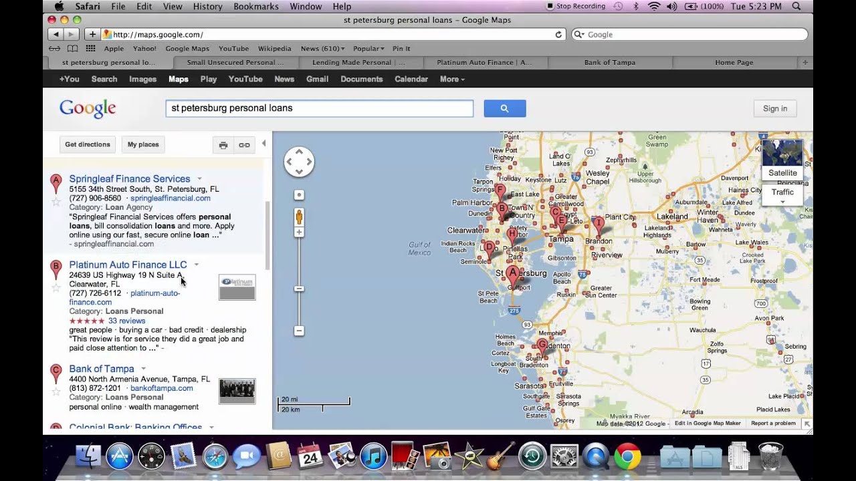The width and height of the screenshot is (856, 481).
Task: Open the Bookmarks menu
Action: point(256,6)
